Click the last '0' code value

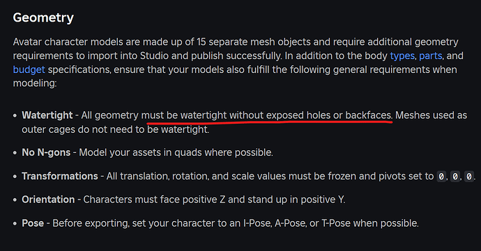(x=468, y=177)
